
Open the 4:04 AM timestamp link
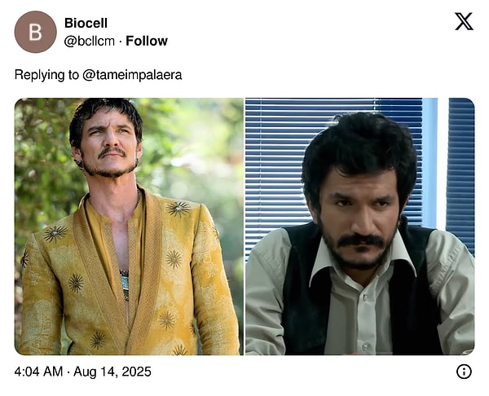pos(38,372)
